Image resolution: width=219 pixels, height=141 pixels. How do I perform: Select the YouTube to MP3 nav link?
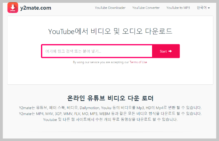click(x=178, y=8)
